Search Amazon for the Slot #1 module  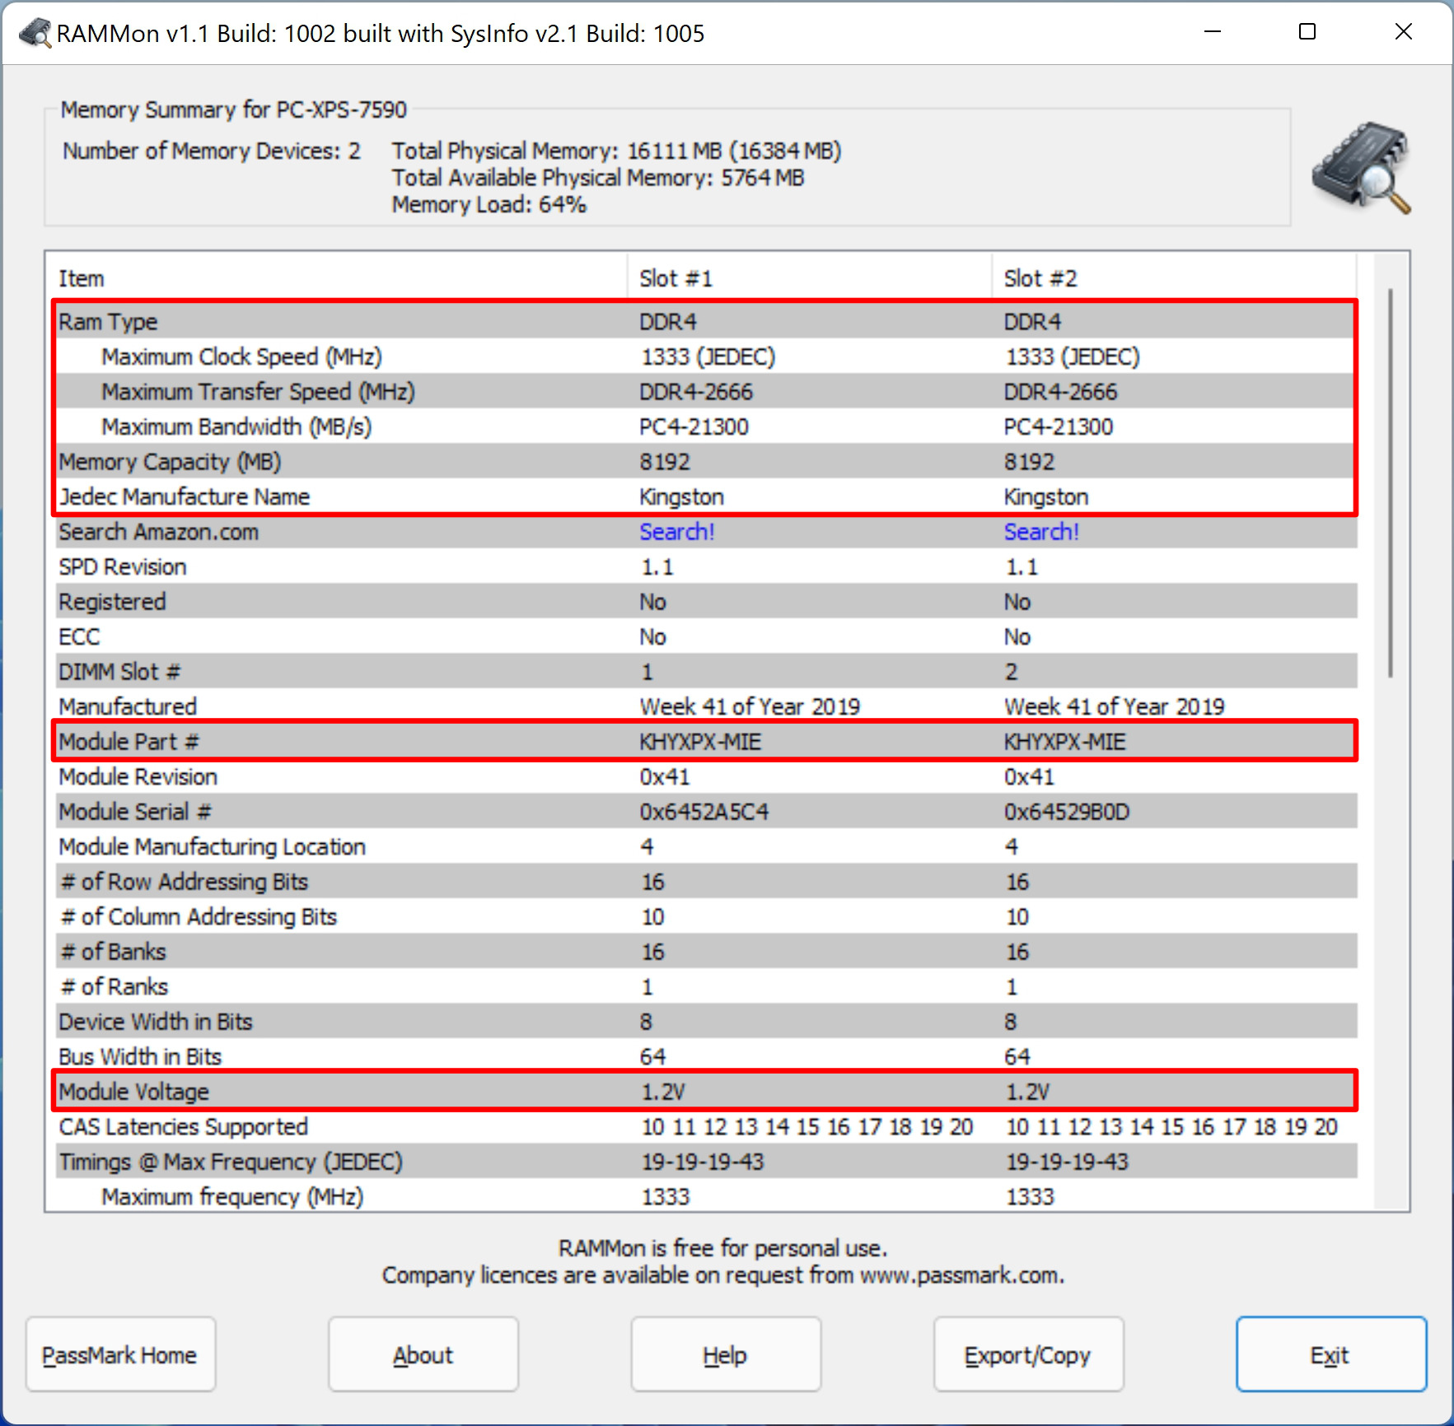(677, 532)
